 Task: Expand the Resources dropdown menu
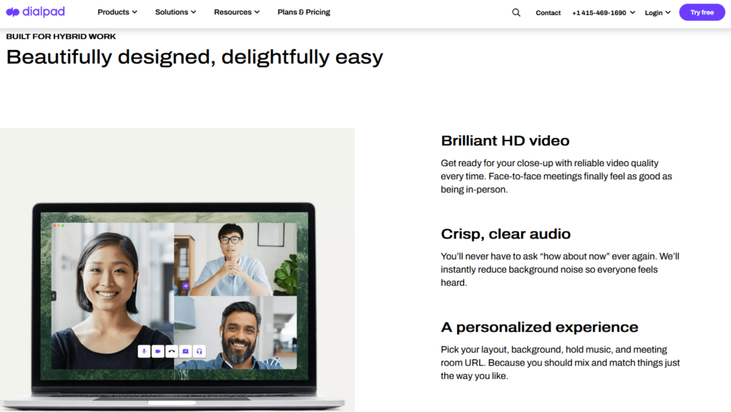(x=236, y=12)
